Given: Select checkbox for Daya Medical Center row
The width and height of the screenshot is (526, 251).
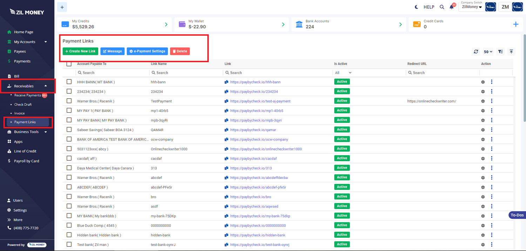Looking at the screenshot, I should coord(69,168).
